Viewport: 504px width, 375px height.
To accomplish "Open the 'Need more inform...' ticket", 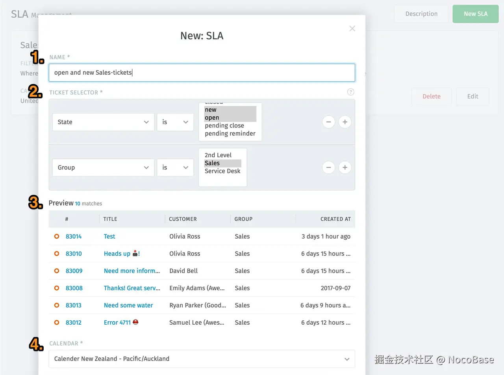I will (x=132, y=271).
